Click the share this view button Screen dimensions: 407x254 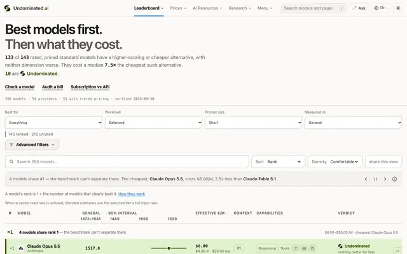coord(383,162)
